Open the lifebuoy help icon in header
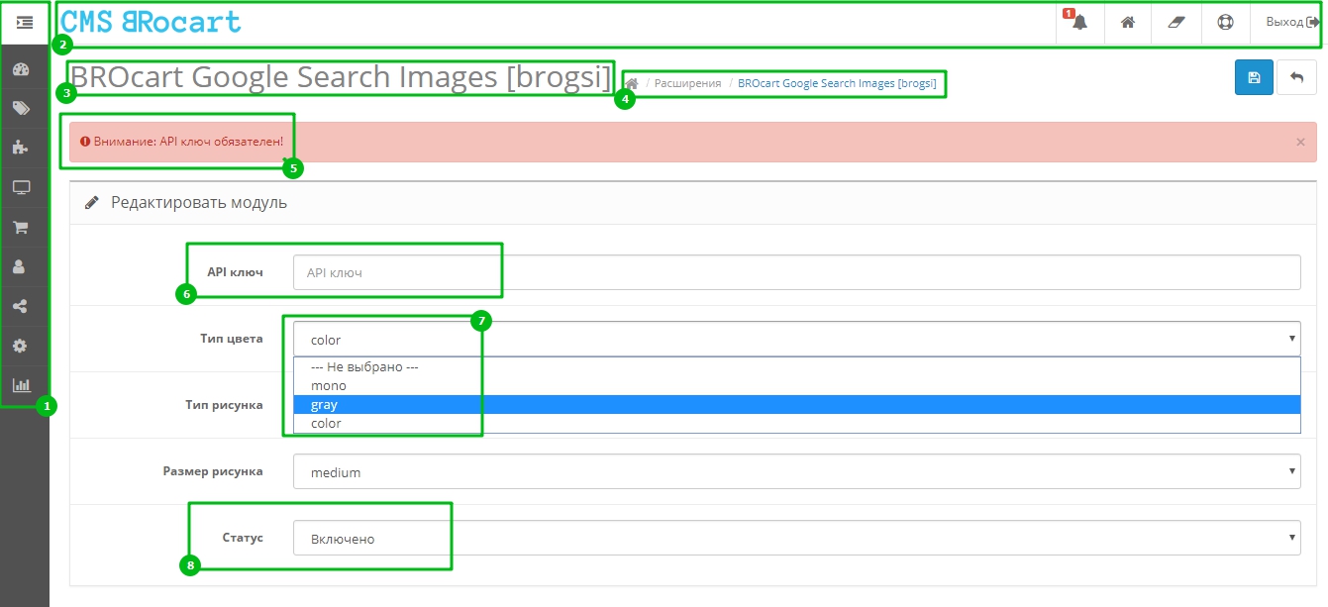The image size is (1328, 607). (1226, 22)
